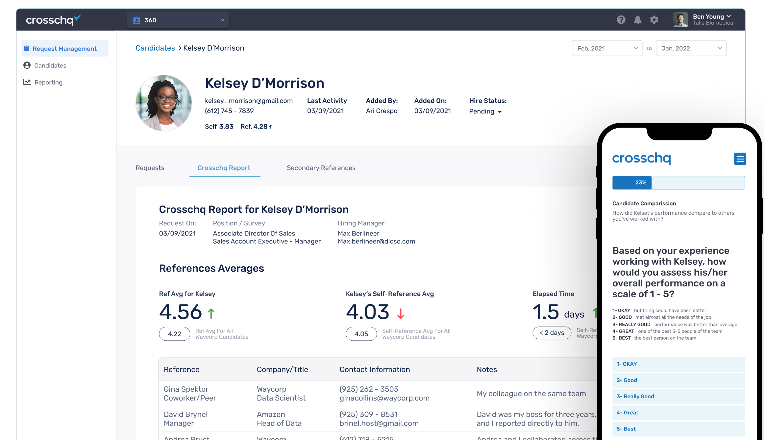
Task: Pick the '5- Best' answer option
Action: pyautogui.click(x=678, y=429)
